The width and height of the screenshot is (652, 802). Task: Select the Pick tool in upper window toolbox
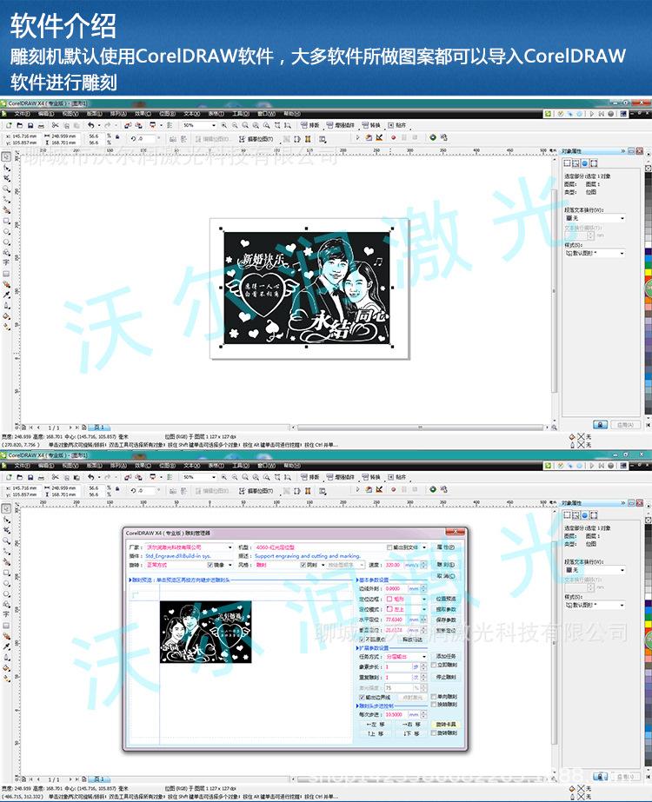(x=7, y=157)
